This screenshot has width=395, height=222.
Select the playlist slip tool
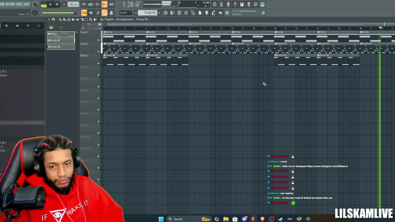tap(77, 19)
